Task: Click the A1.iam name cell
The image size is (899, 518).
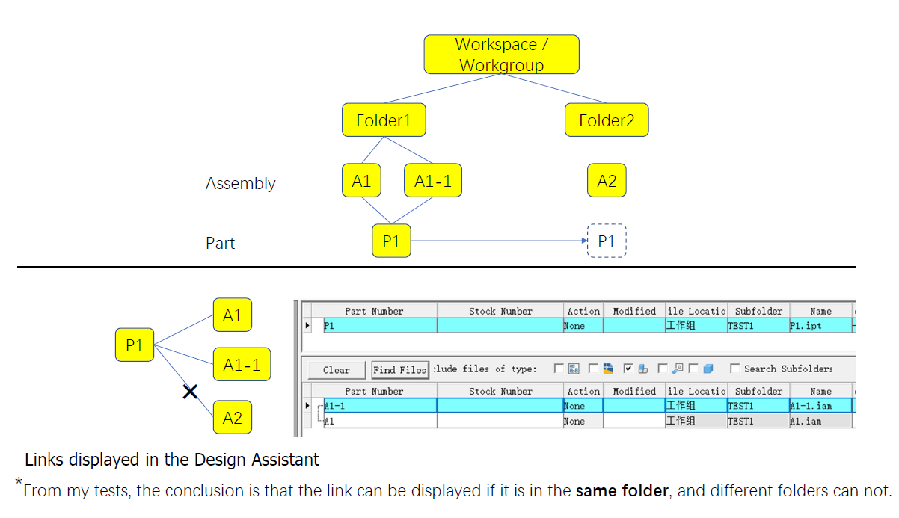Action: click(820, 422)
